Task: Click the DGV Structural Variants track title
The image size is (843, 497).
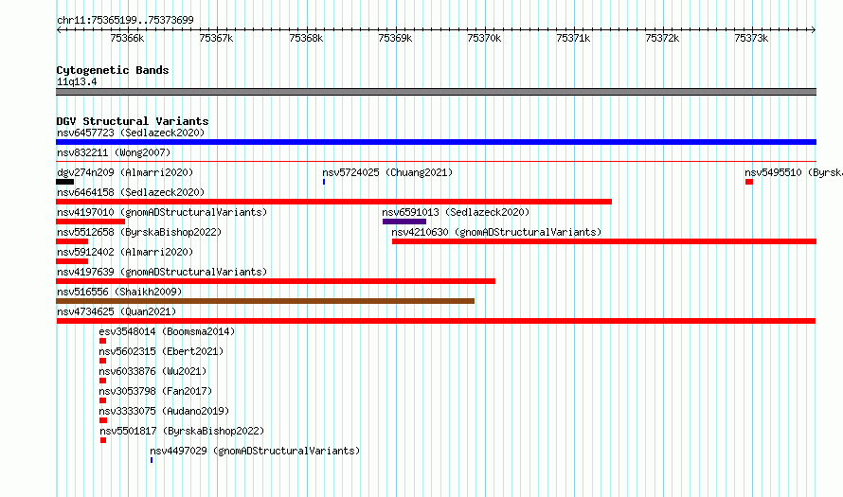Action: [x=133, y=121]
